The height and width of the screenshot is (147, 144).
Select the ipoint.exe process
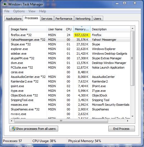coord(70,86)
